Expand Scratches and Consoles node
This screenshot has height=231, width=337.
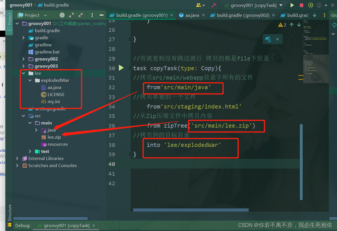coord(17,166)
